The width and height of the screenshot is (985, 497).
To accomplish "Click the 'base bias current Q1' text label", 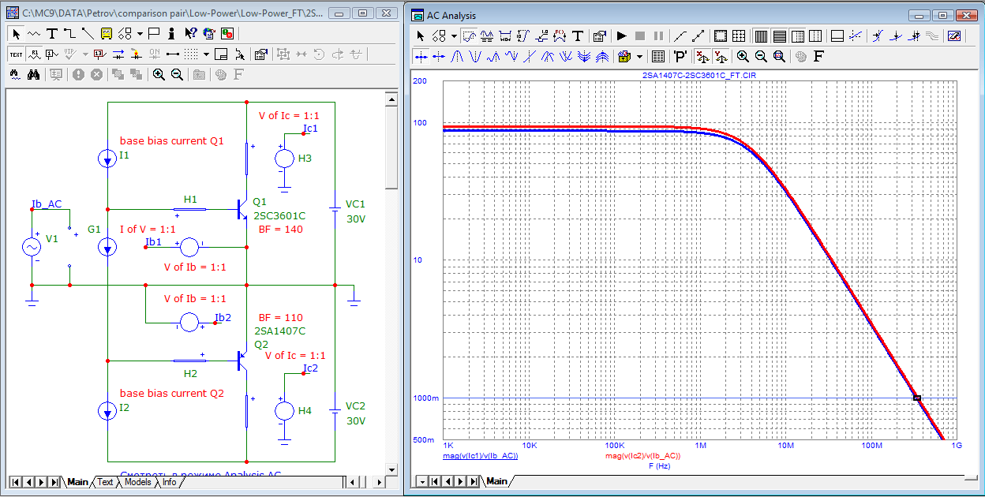I will coord(172,141).
